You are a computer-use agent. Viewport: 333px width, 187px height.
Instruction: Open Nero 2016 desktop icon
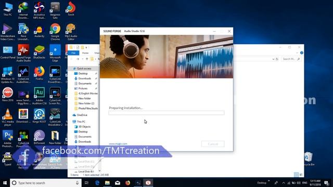click(x=8, y=95)
